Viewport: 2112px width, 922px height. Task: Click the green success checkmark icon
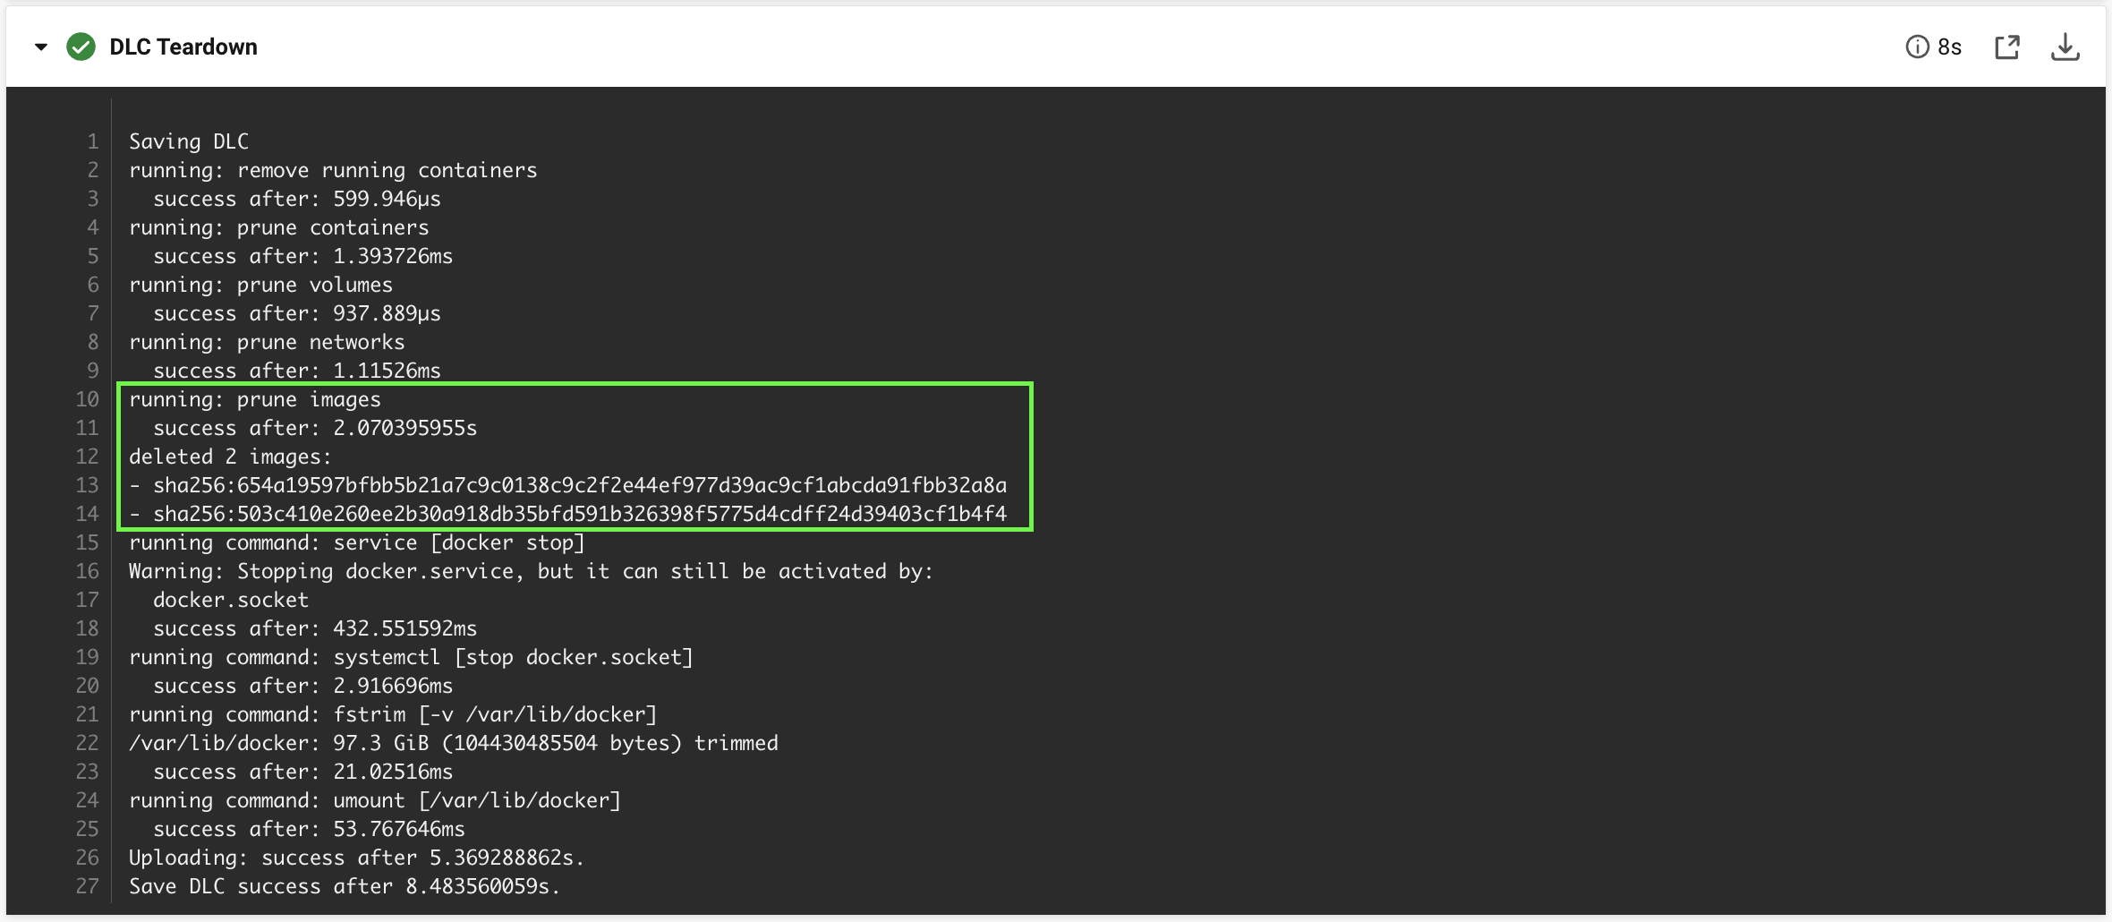pos(81,47)
